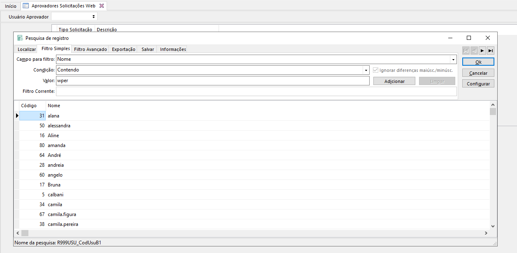Minimize the Pesquisa de registro dialog

pos(450,38)
